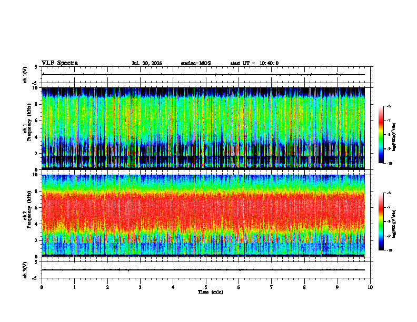Click time axis tick label "3"
The image size is (417, 322).
coord(140,287)
